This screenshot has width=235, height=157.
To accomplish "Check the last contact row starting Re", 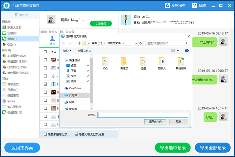I will pyautogui.click(x=45, y=124).
